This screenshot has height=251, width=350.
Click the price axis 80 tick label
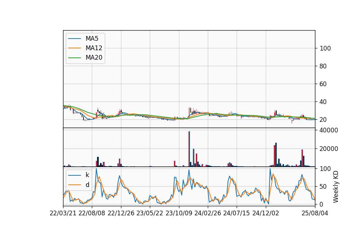point(323,66)
